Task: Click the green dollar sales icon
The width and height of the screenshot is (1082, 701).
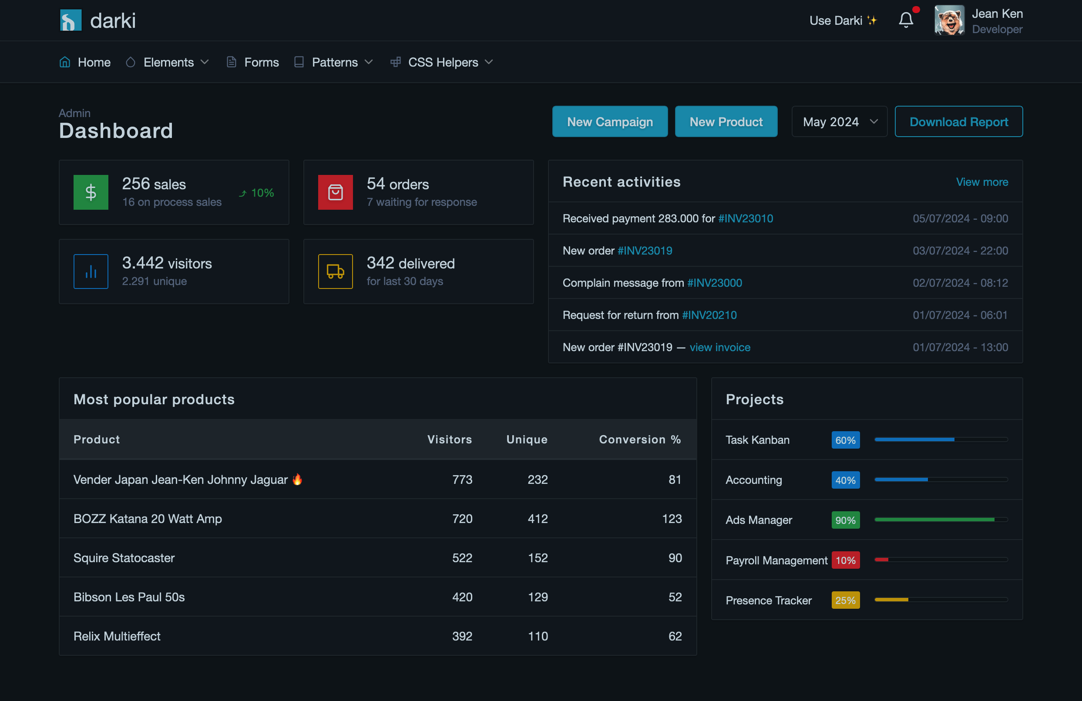Action: [91, 192]
